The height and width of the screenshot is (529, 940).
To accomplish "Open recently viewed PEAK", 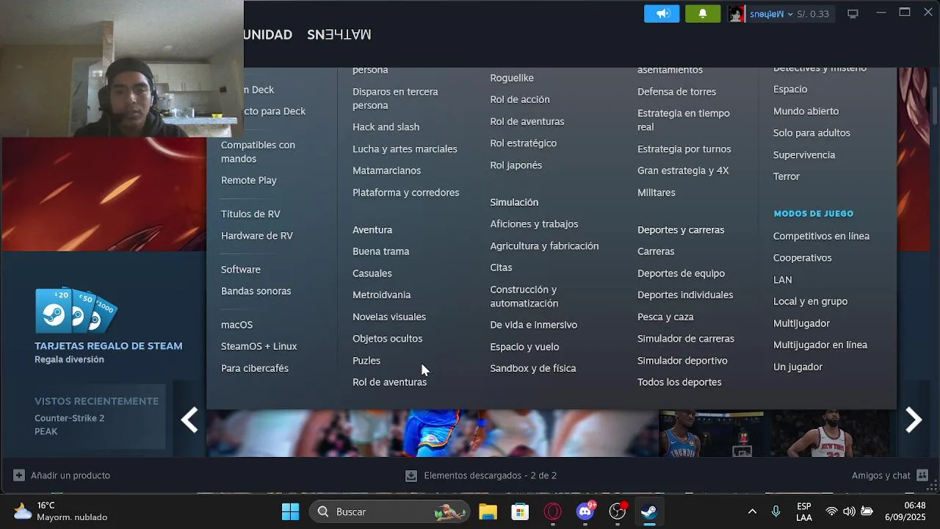I will 46,431.
